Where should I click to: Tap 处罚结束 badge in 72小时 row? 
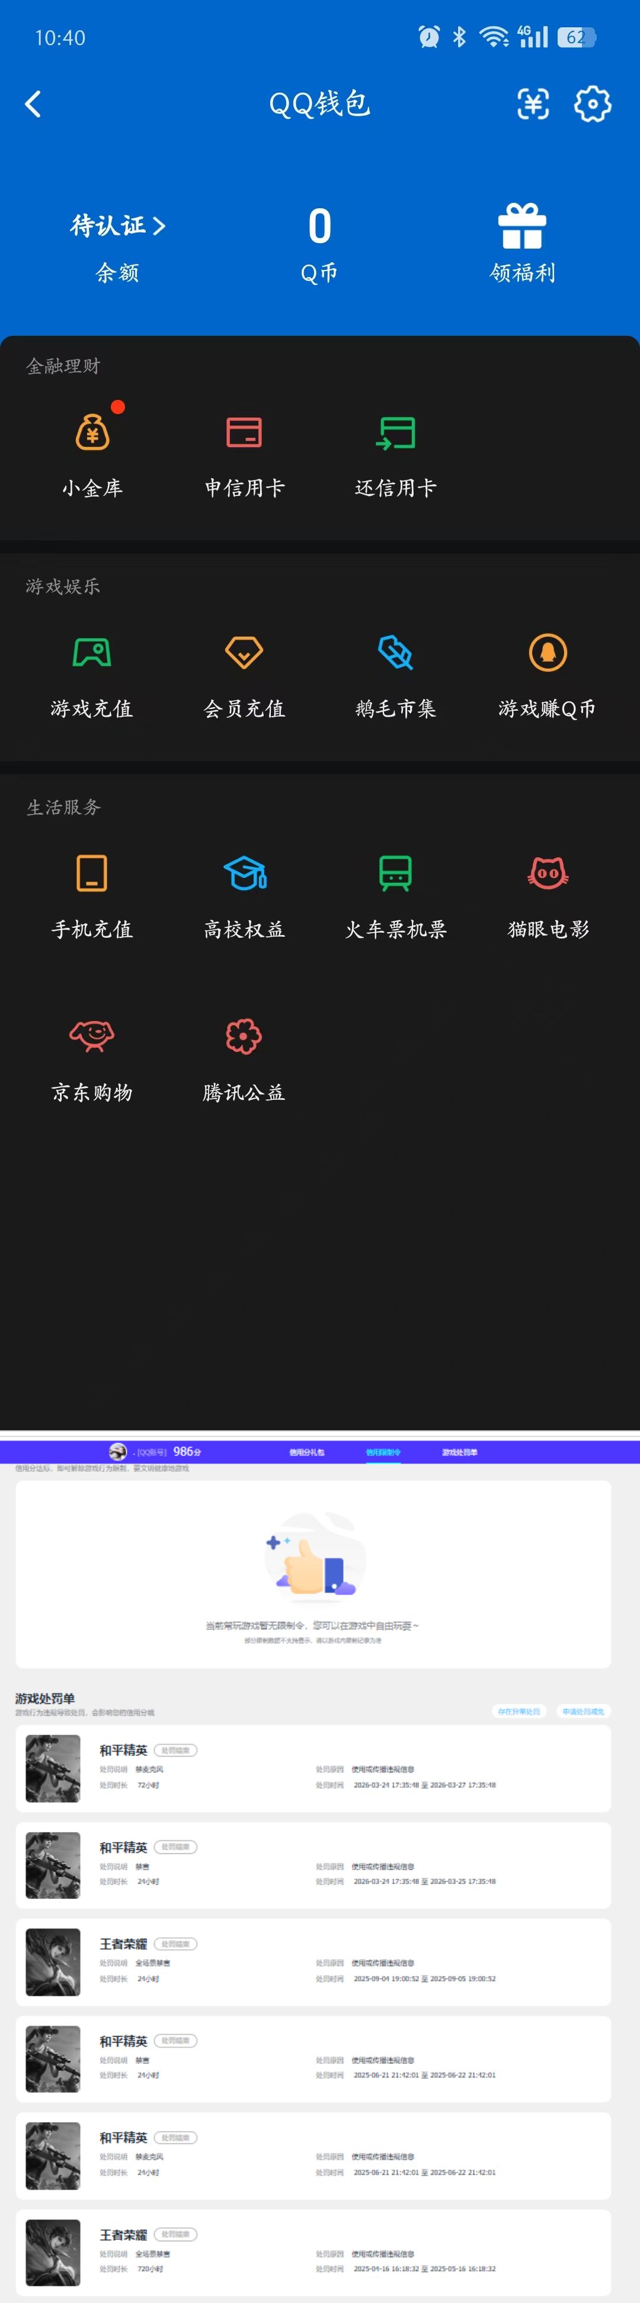point(175,1749)
